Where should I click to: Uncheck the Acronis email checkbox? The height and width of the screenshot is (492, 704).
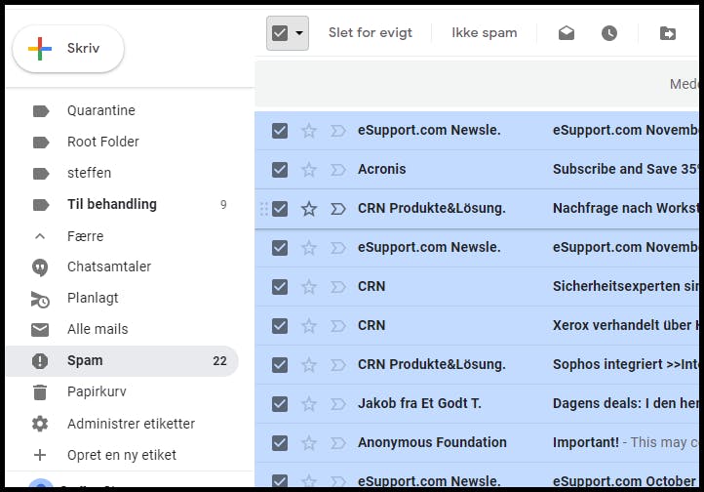[x=280, y=170]
